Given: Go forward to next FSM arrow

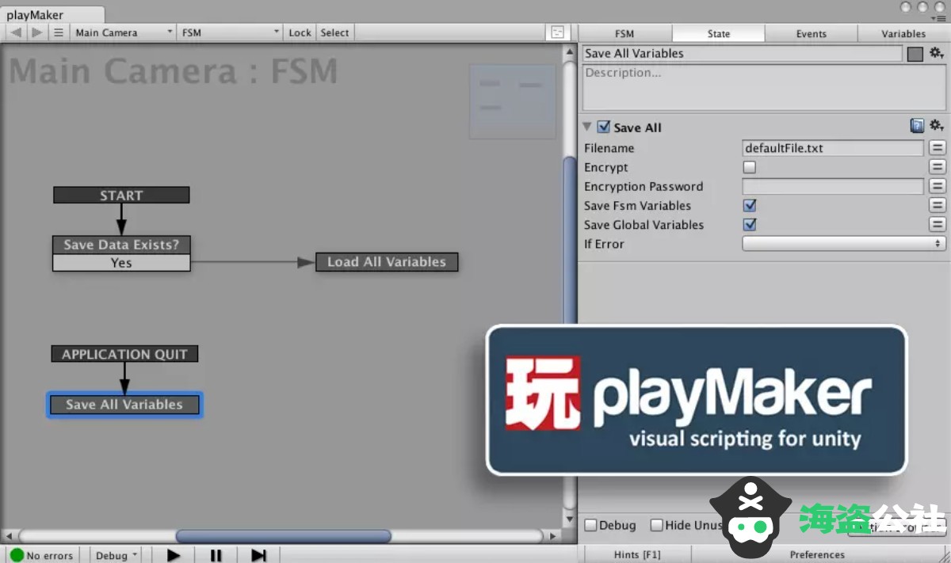Looking at the screenshot, I should pos(36,32).
